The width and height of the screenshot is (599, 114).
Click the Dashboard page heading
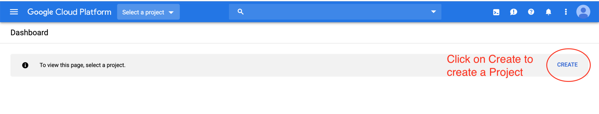[29, 32]
